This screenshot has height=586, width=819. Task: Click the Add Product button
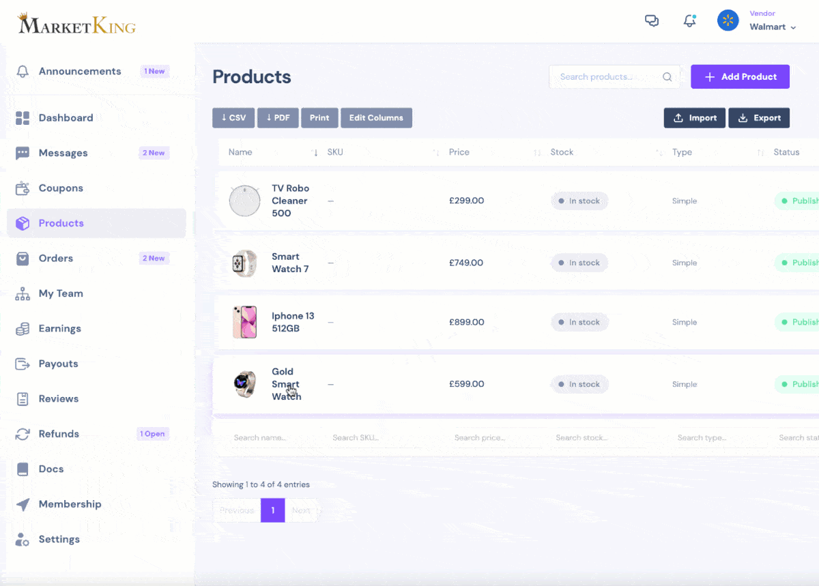click(740, 77)
